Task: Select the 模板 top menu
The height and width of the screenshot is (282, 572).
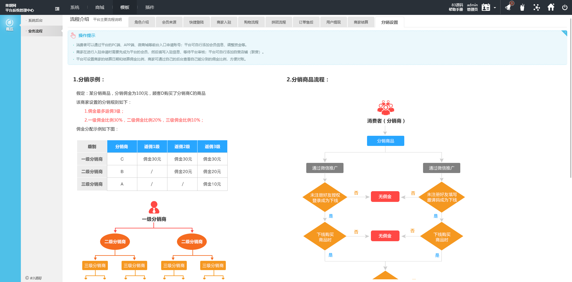Action: [125, 7]
